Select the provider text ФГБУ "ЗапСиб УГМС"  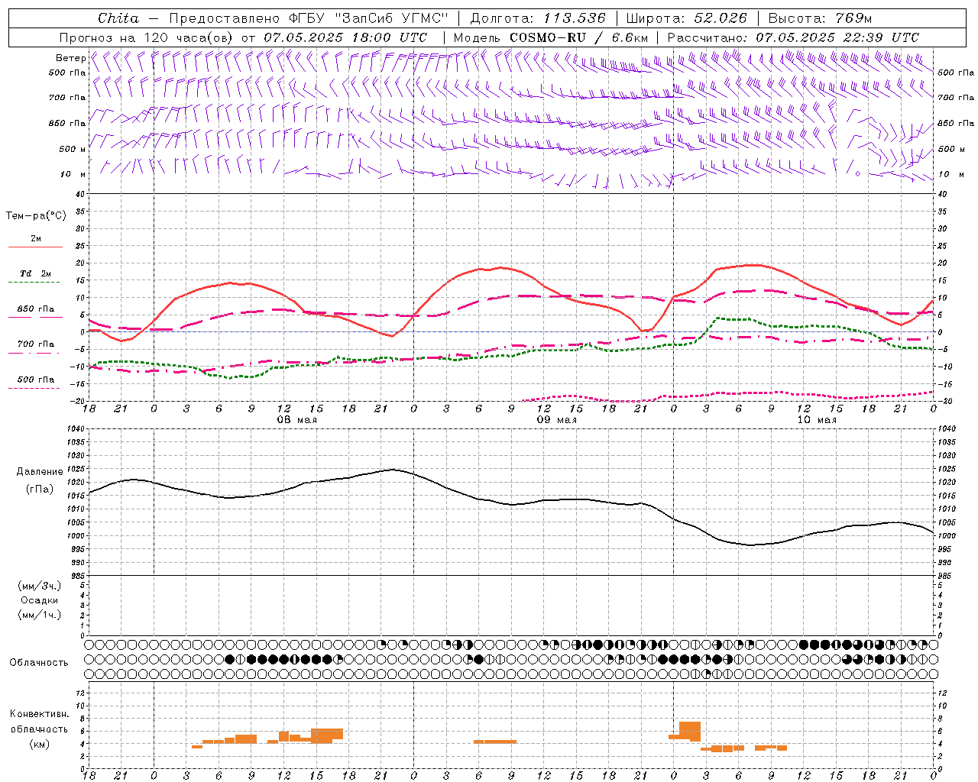(x=369, y=18)
